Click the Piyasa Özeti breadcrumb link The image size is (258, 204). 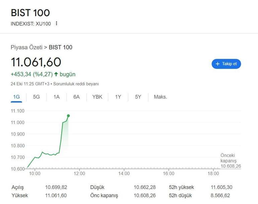[x=26, y=47]
